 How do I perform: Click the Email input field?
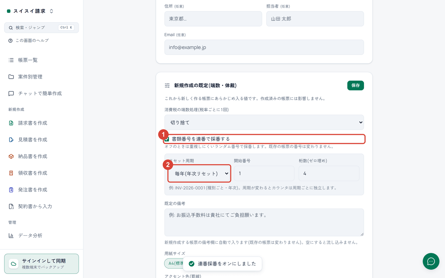point(264,47)
